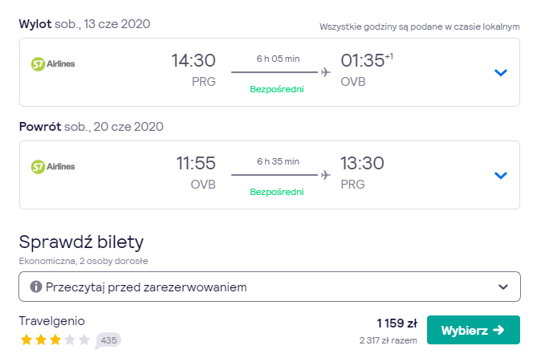Click the Bezpośredni label on return flight
The width and height of the screenshot is (541, 362).
[277, 192]
